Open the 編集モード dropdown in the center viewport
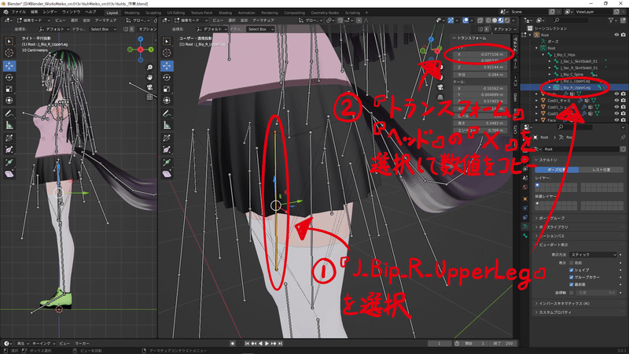Screen dimensions: 629x354 [191, 20]
